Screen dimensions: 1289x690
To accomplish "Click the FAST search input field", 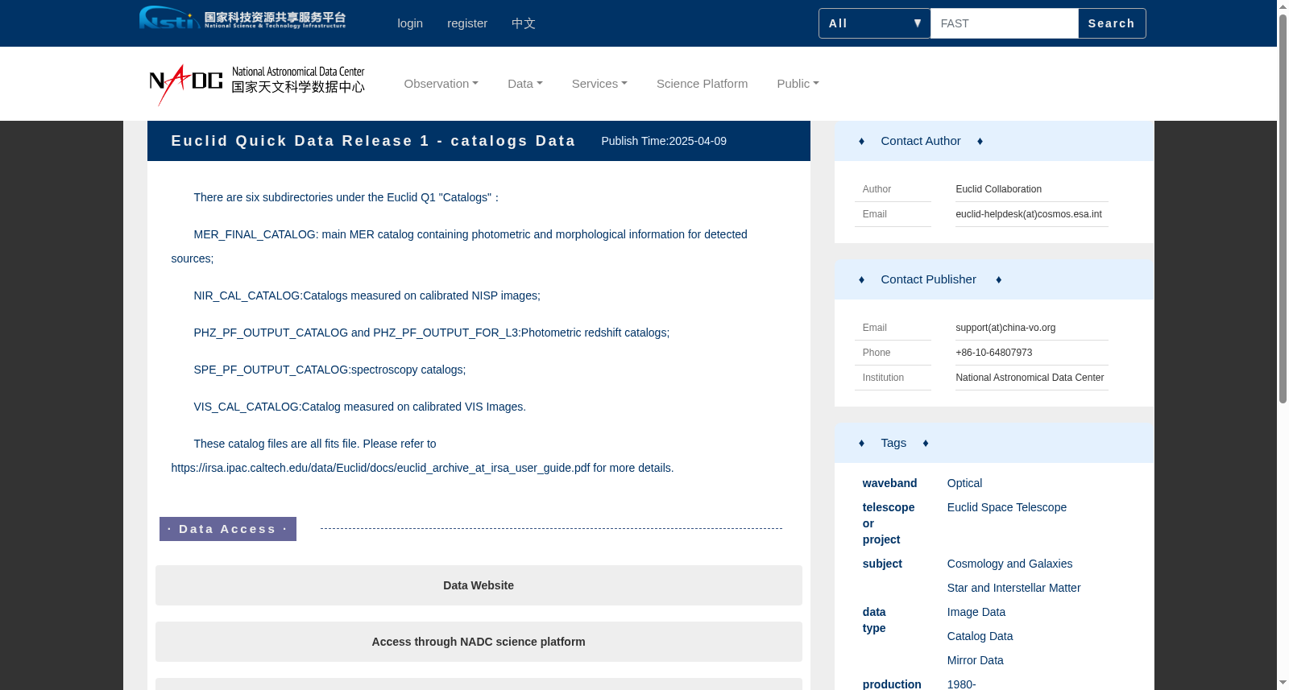I will 1004,23.
